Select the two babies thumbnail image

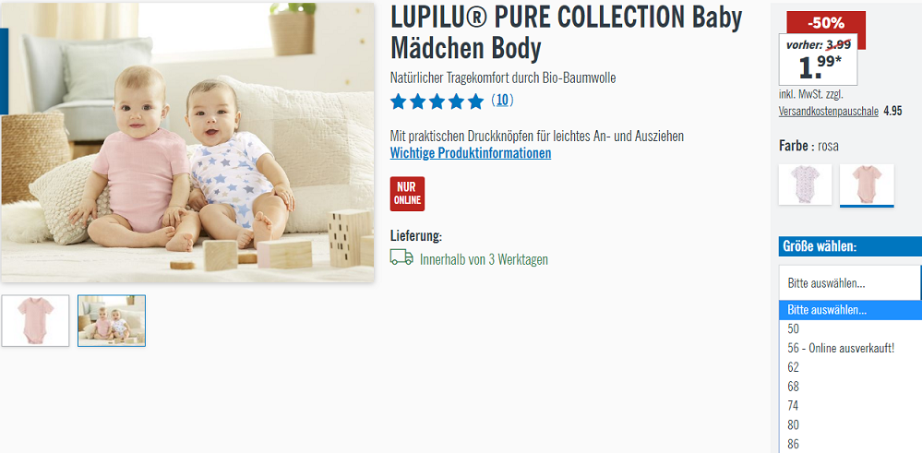click(x=112, y=320)
